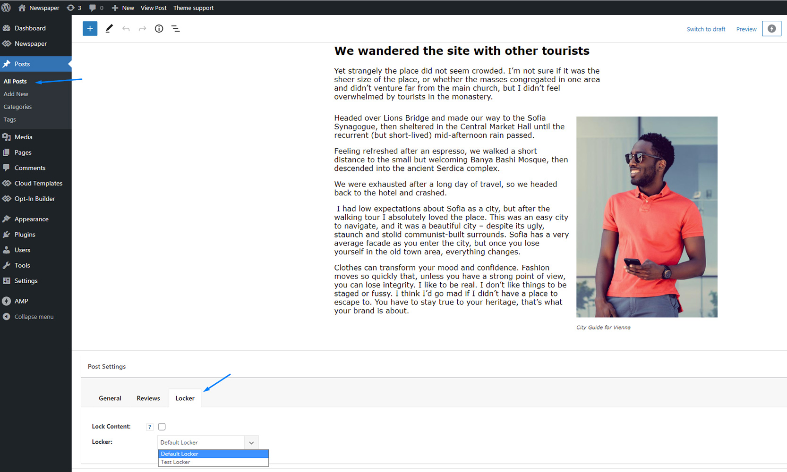The width and height of the screenshot is (787, 472).
Task: Click the Tools wrench icon in sidebar
Action: coord(7,265)
